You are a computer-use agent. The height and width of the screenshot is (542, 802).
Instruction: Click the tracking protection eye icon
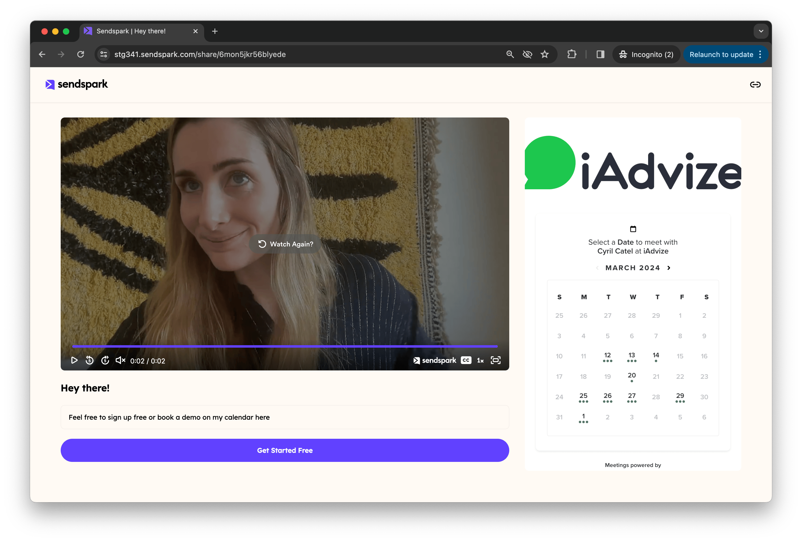pos(527,54)
